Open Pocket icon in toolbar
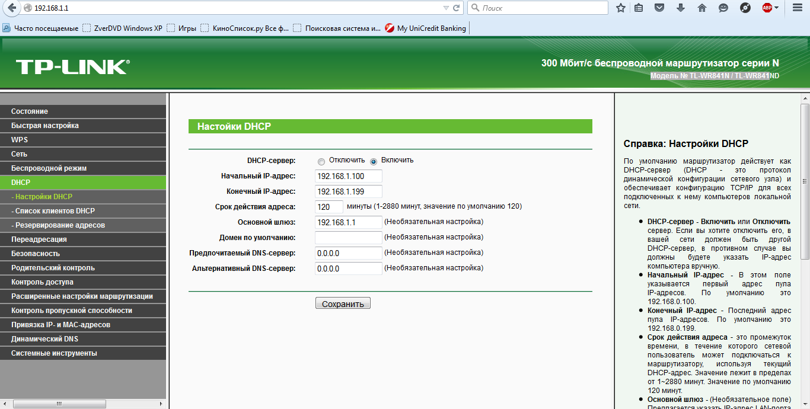The height and width of the screenshot is (409, 810). click(x=659, y=8)
